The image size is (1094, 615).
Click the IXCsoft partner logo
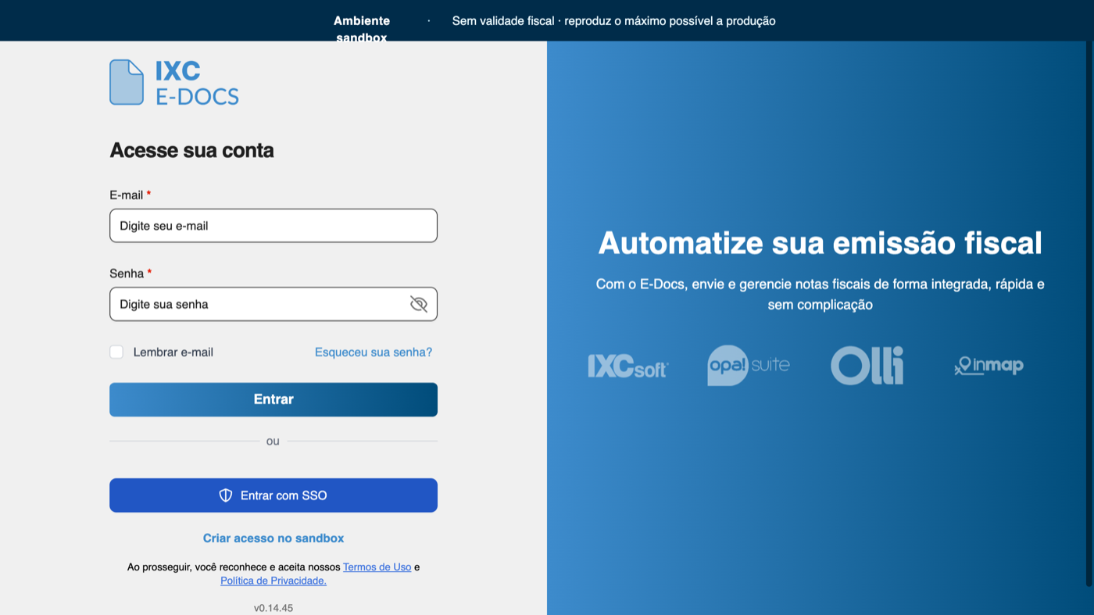[628, 366]
